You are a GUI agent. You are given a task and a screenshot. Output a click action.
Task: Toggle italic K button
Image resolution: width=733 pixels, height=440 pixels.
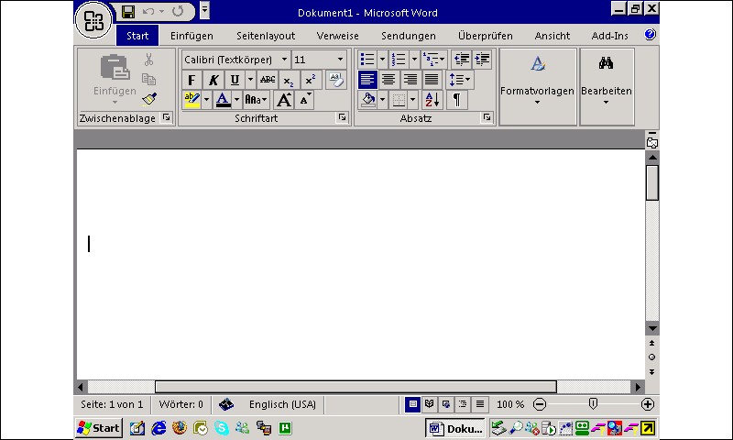213,80
